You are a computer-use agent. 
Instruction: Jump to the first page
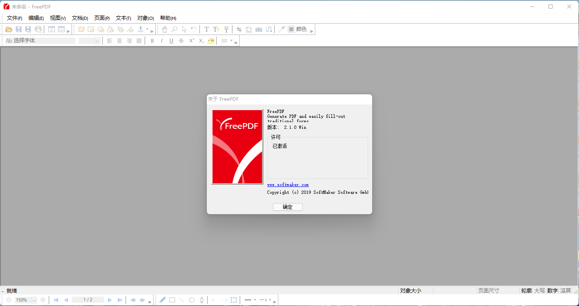56,300
